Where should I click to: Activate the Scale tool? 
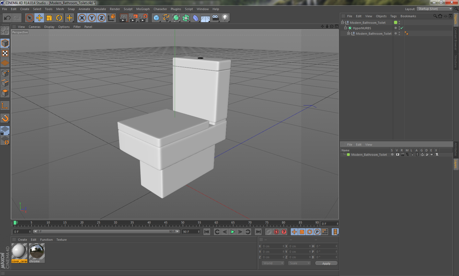click(x=49, y=18)
